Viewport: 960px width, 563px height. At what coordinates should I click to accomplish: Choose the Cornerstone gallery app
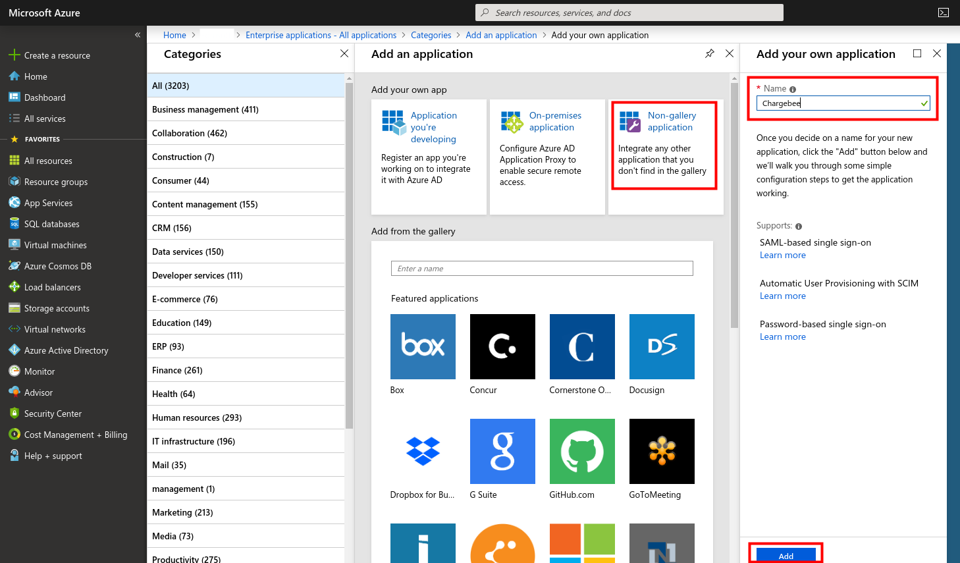click(x=582, y=346)
